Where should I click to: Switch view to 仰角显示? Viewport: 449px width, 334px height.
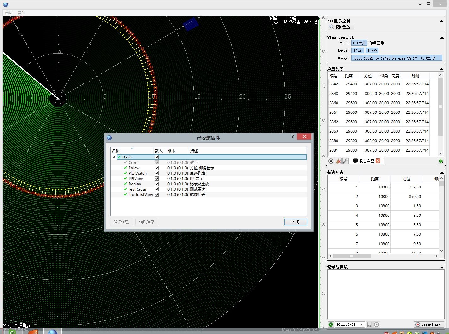[377, 43]
